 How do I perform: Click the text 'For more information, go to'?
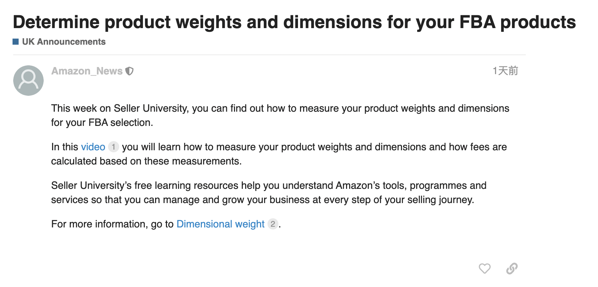click(x=112, y=224)
